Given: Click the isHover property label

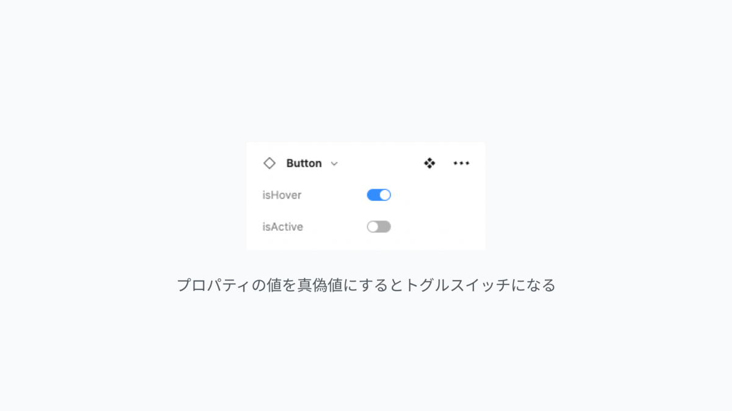Looking at the screenshot, I should click(x=282, y=195).
